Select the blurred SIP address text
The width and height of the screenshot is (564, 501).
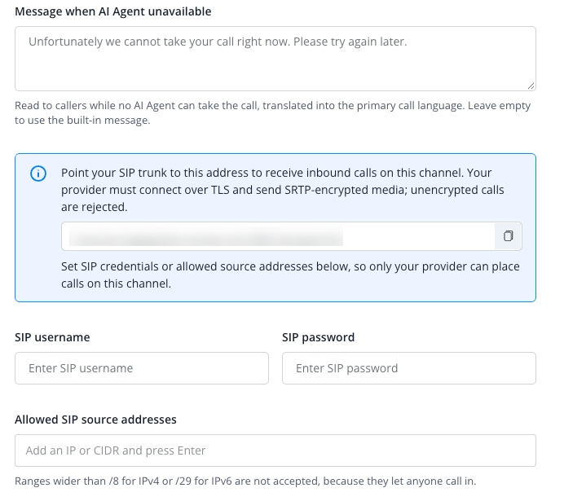(x=205, y=236)
